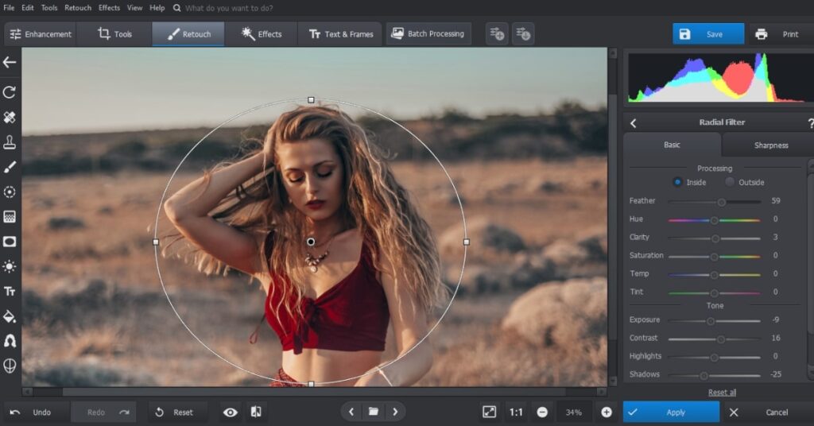
Task: Go to next photo arrow
Action: (395, 412)
